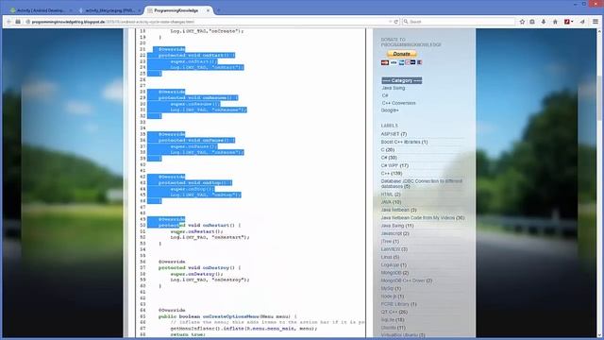Open Database JDBC Connection label link
The height and width of the screenshot is (340, 604).
pos(422,183)
